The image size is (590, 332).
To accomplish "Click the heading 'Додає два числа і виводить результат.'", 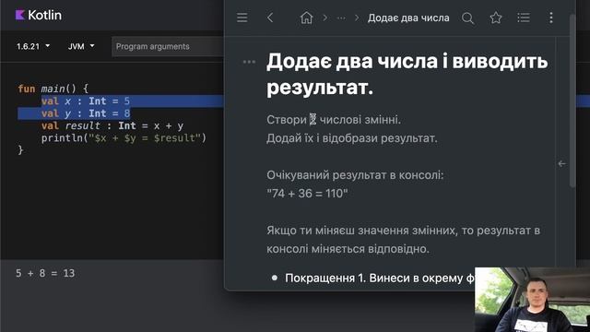I will click(x=407, y=74).
